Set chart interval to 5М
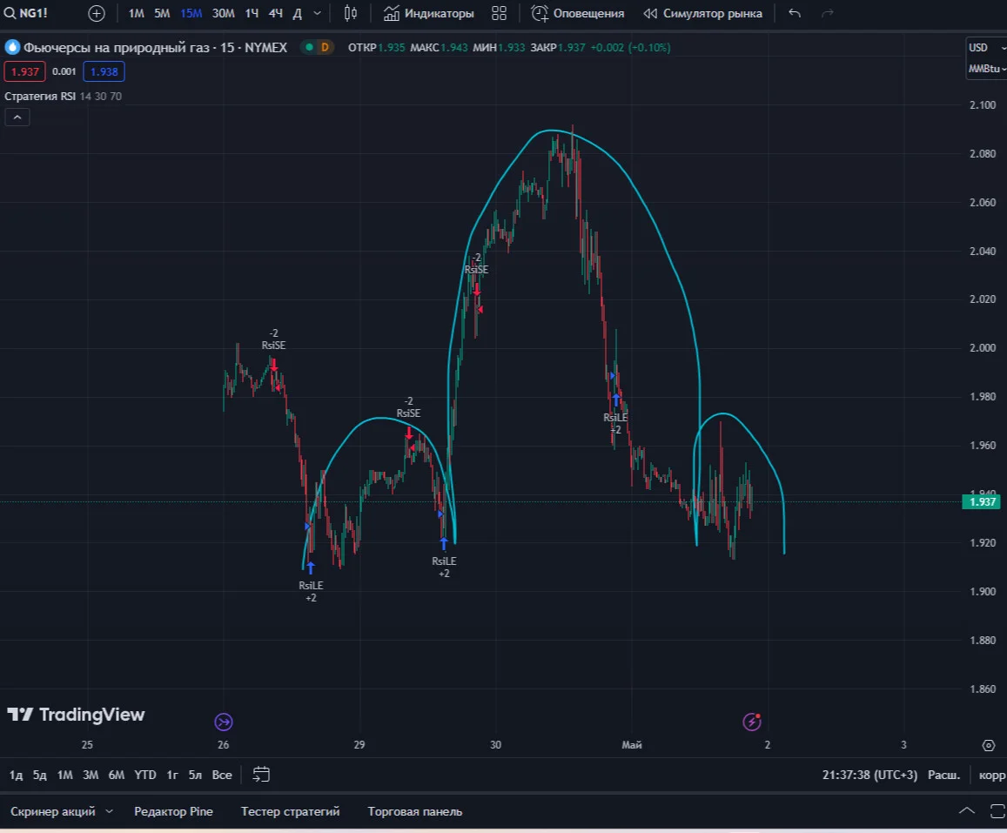The image size is (1007, 833). (x=162, y=13)
